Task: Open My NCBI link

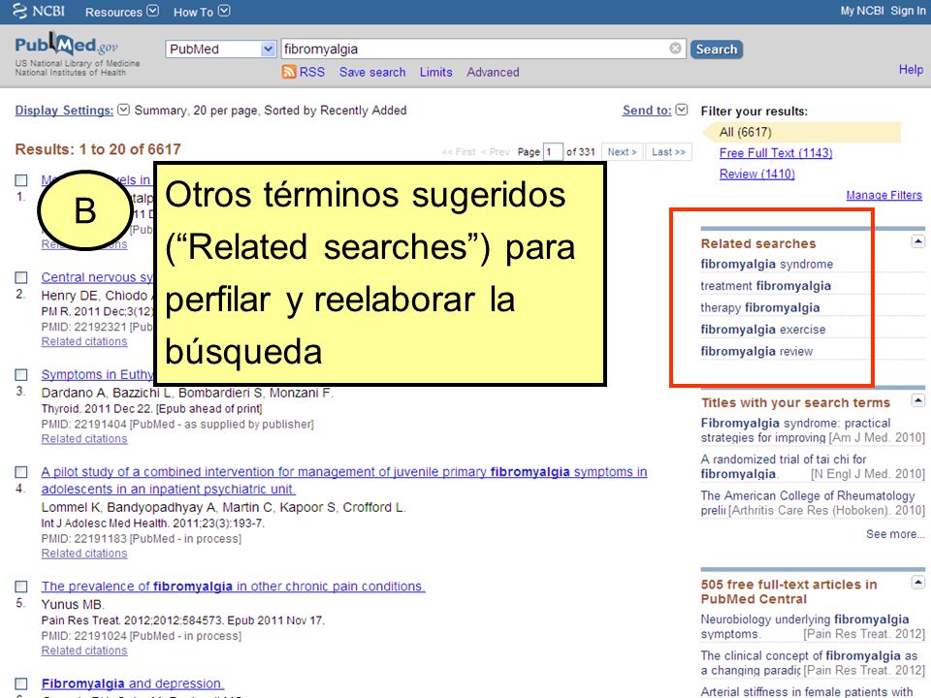Action: click(861, 11)
